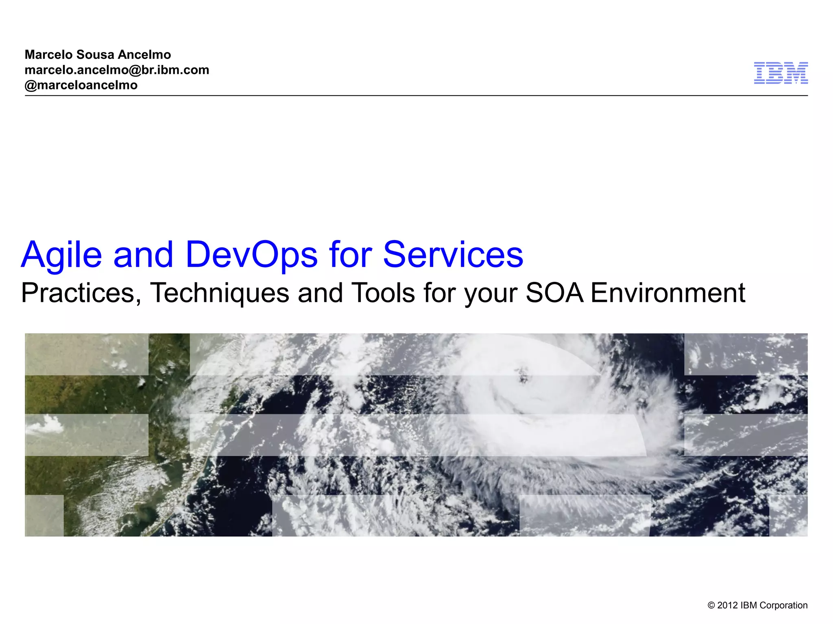Click the word Environment in the subtitle
This screenshot has height=624, width=833.
pyautogui.click(x=667, y=293)
